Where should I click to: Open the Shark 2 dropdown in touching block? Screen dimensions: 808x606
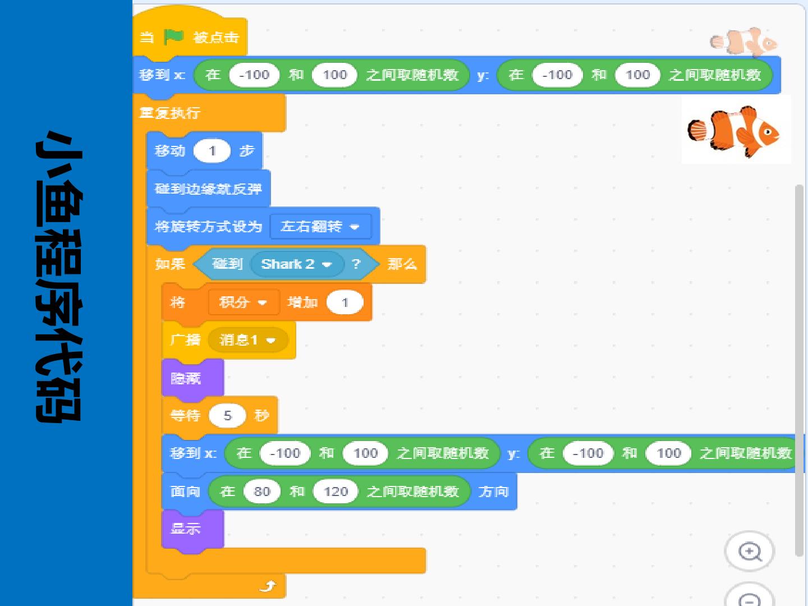[296, 264]
